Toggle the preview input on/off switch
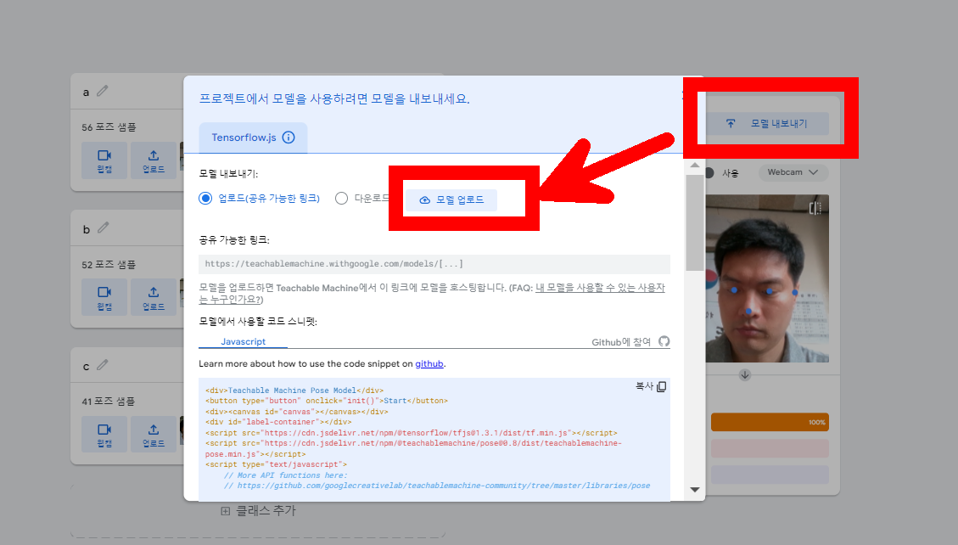The image size is (958, 545). pyautogui.click(x=709, y=173)
